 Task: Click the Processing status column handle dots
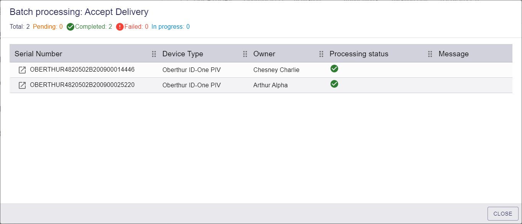(x=430, y=54)
